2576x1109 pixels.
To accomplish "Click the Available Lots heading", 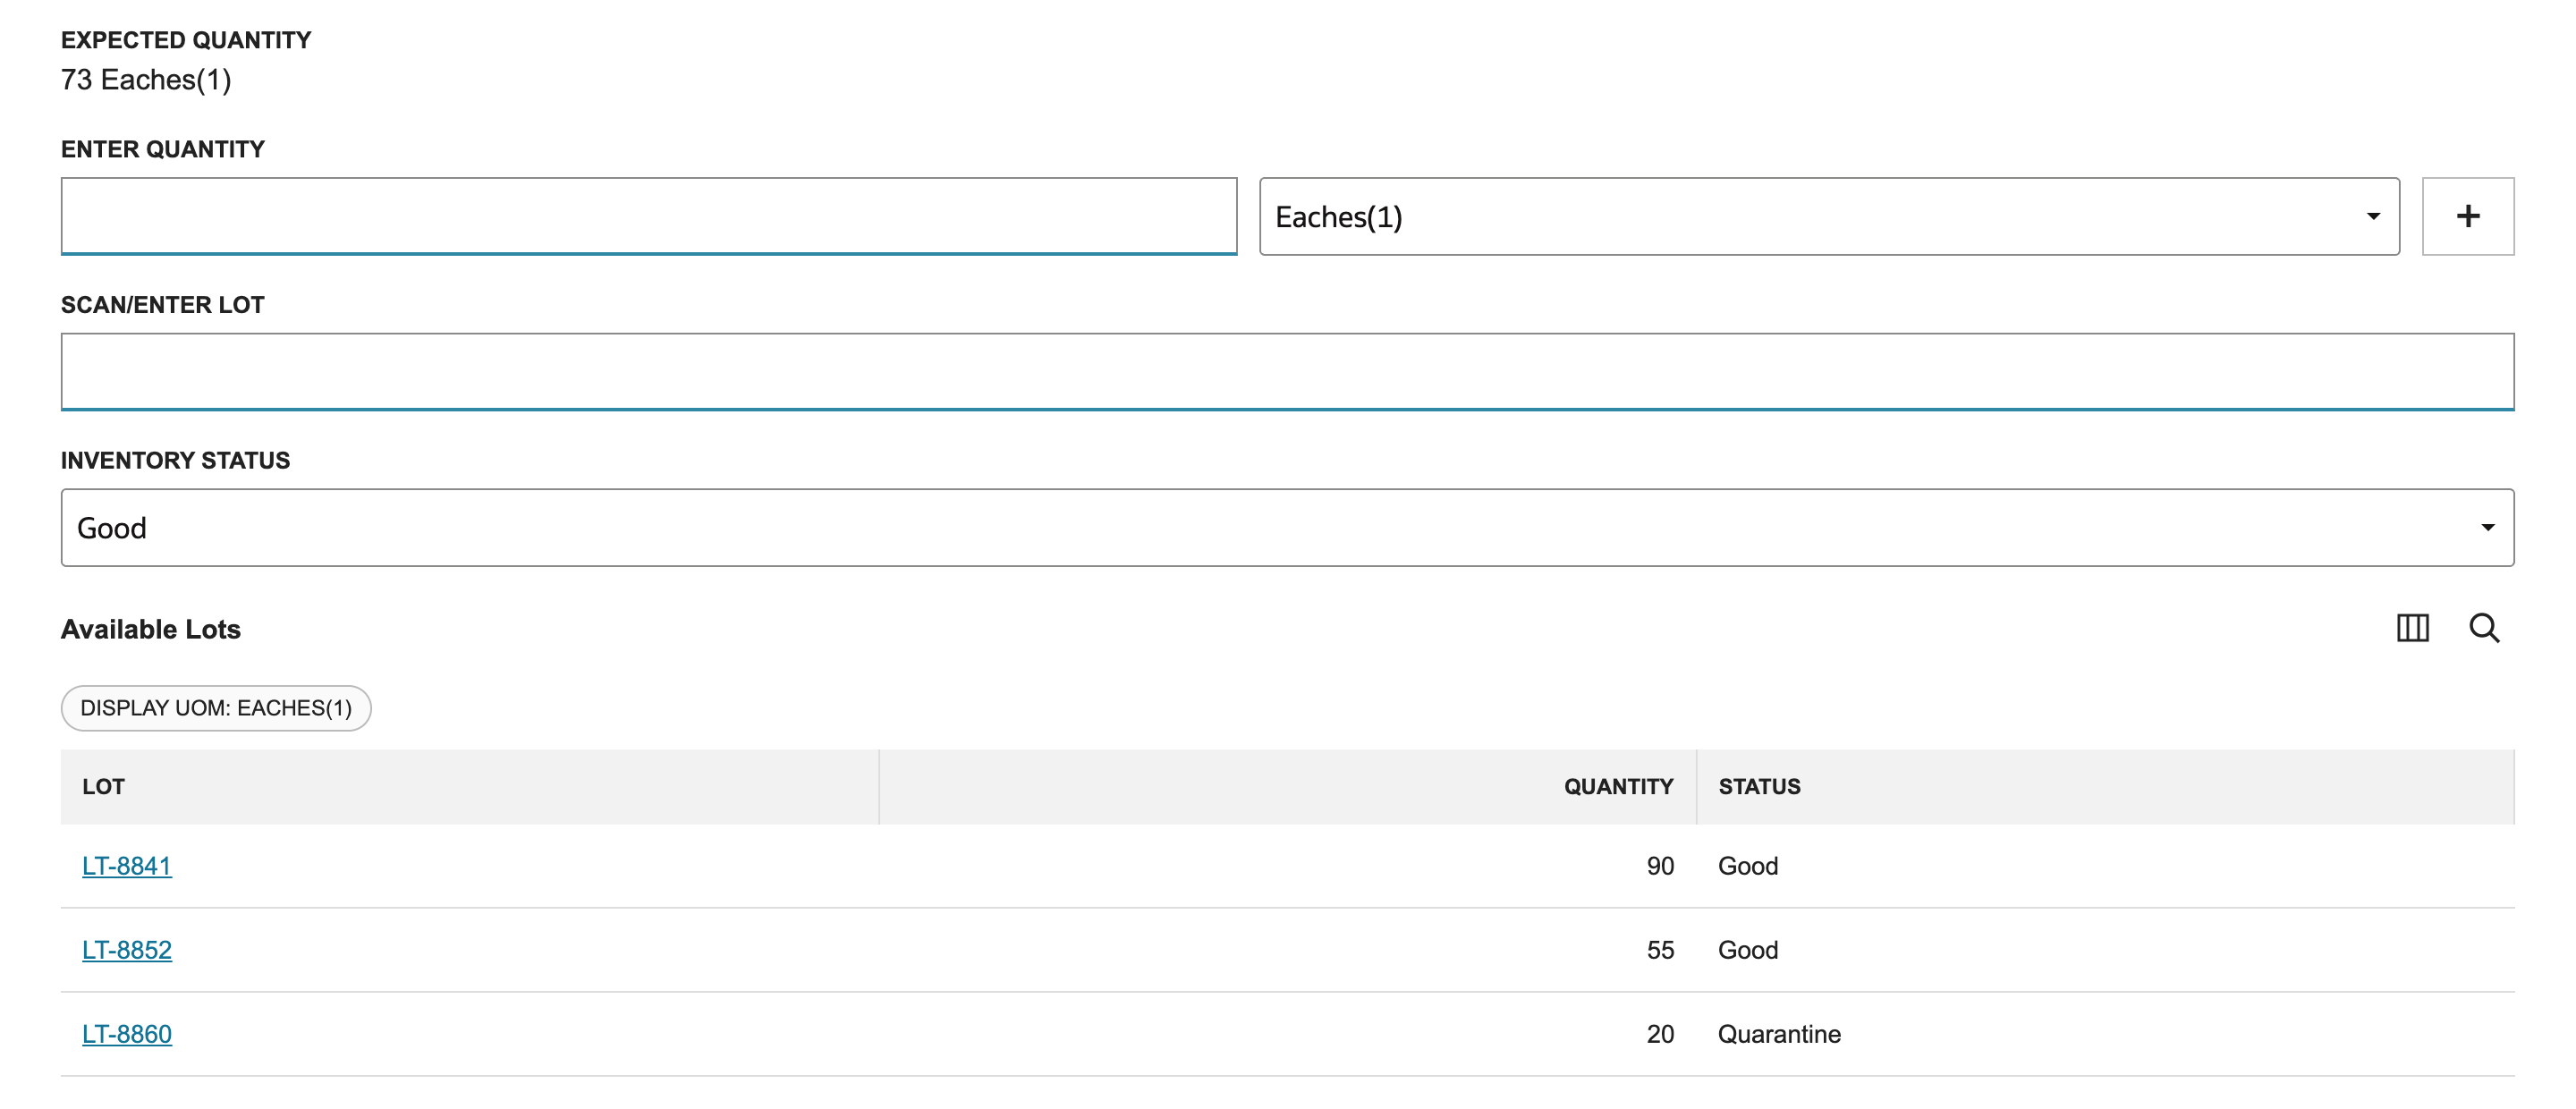I will 151,629.
